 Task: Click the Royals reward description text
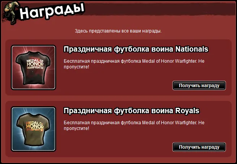(134, 125)
